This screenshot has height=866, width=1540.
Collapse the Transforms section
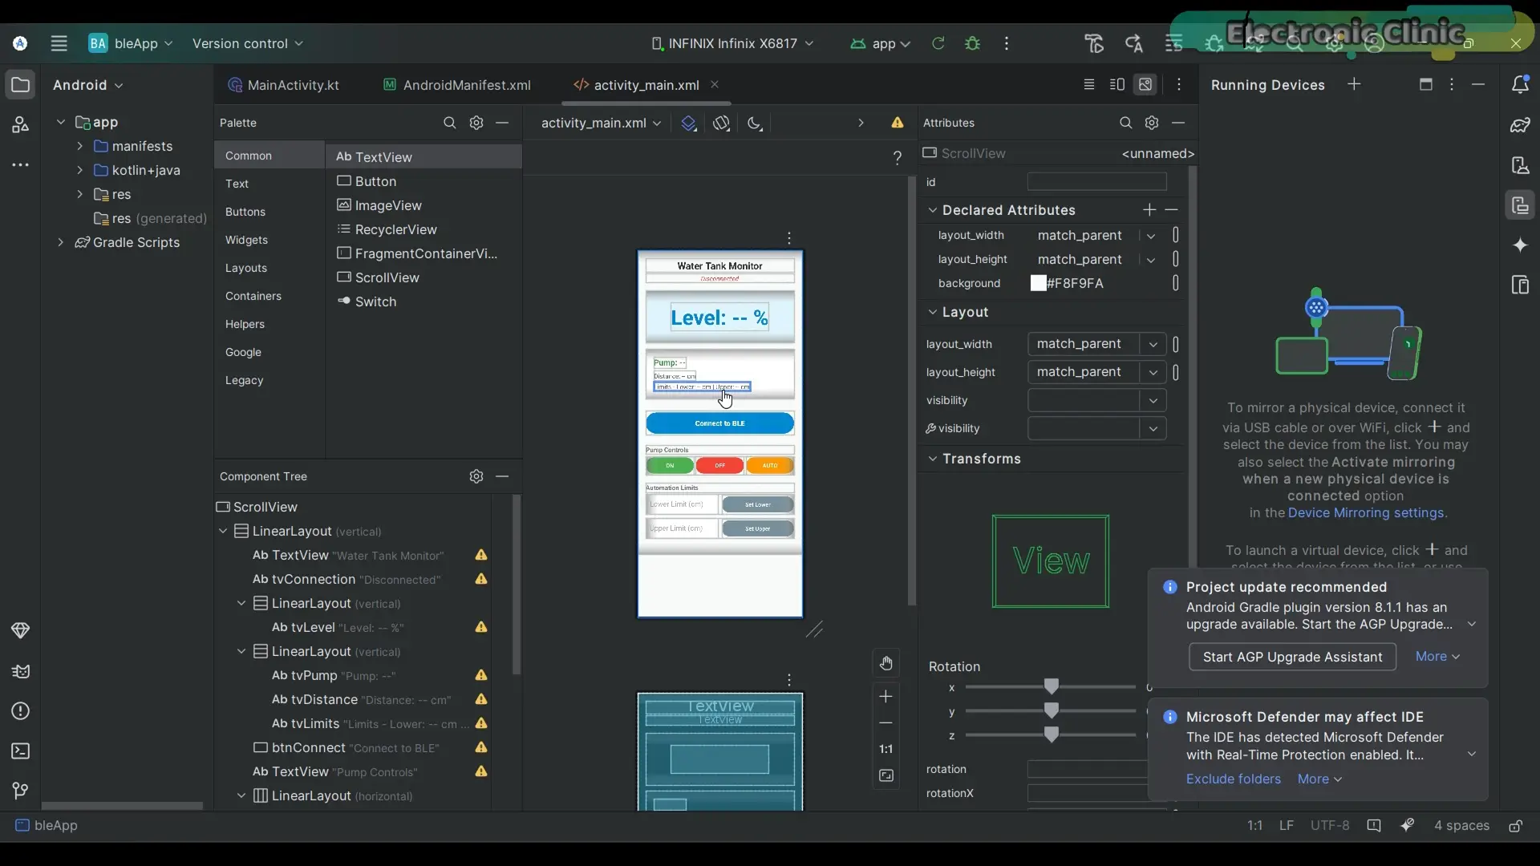point(932,459)
